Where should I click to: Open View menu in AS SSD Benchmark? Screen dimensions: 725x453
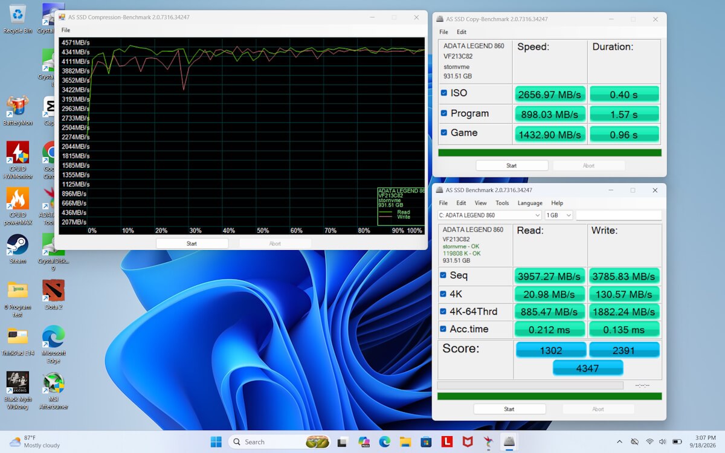pyautogui.click(x=481, y=203)
